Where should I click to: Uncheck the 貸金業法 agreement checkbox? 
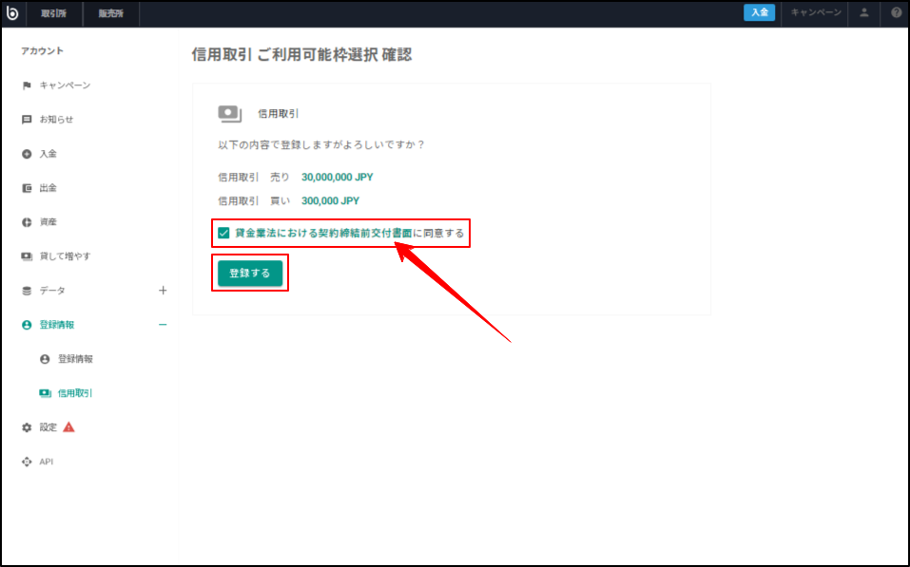(223, 233)
